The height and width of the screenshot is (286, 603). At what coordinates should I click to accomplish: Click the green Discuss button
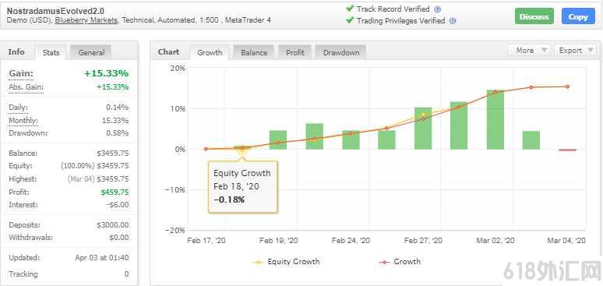point(534,16)
